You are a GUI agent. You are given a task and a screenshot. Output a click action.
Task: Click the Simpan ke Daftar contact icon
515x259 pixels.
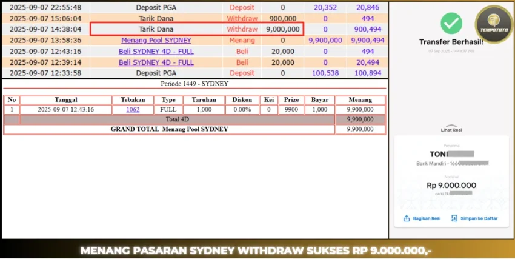[x=454, y=218]
